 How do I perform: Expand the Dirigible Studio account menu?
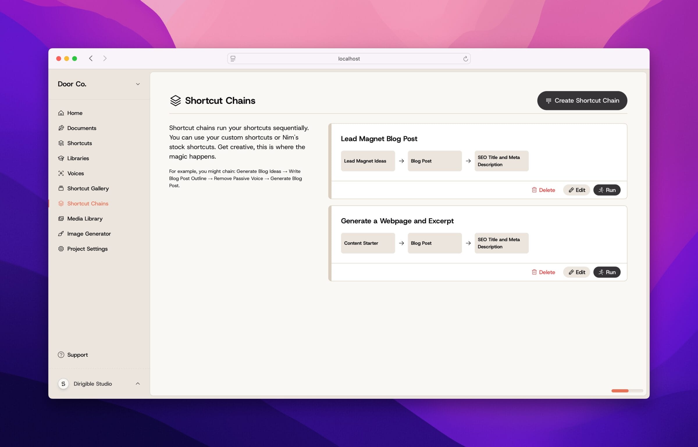[137, 383]
